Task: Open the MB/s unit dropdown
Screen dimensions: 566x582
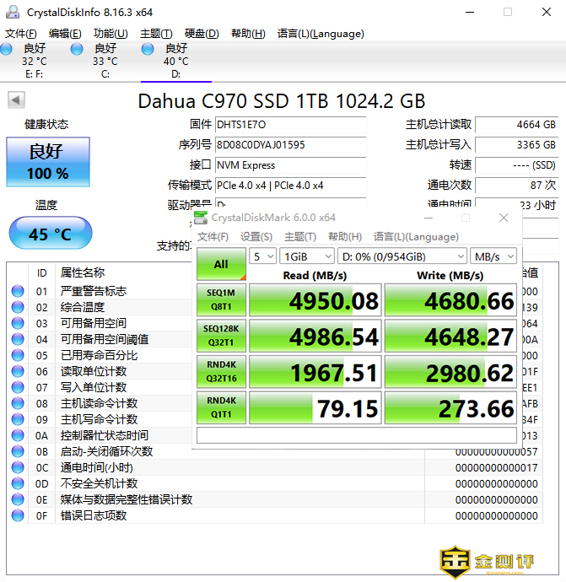Action: click(493, 256)
